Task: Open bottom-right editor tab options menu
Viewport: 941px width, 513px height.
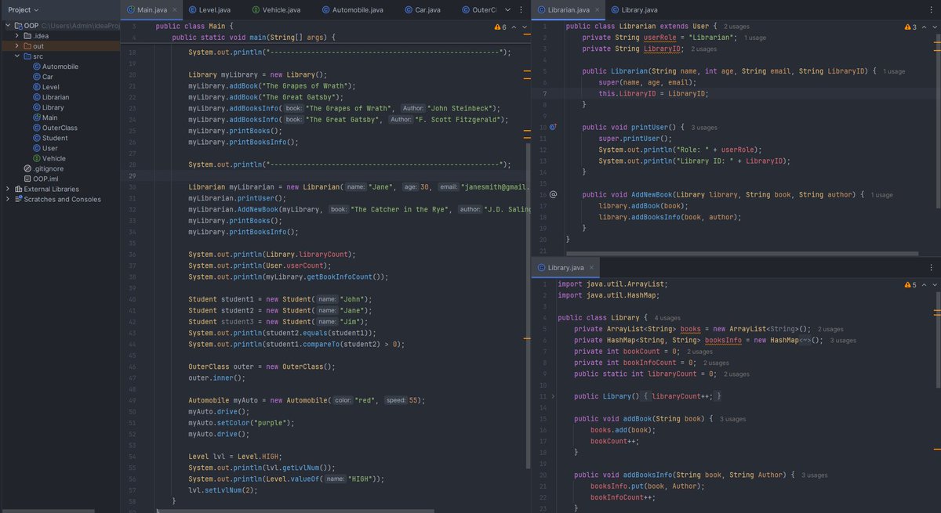Action: (x=932, y=268)
